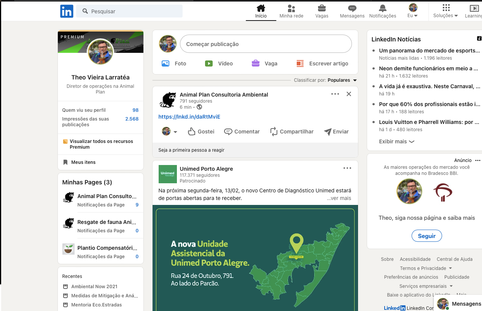View Quem viu seu perfil stats

[100, 110]
